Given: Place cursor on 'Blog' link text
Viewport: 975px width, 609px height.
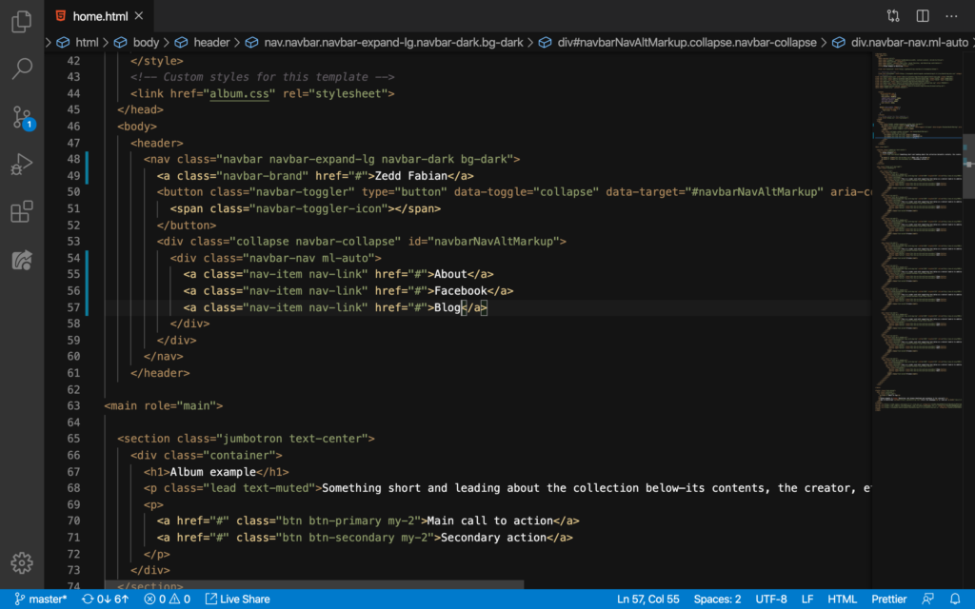Looking at the screenshot, I should [x=448, y=307].
